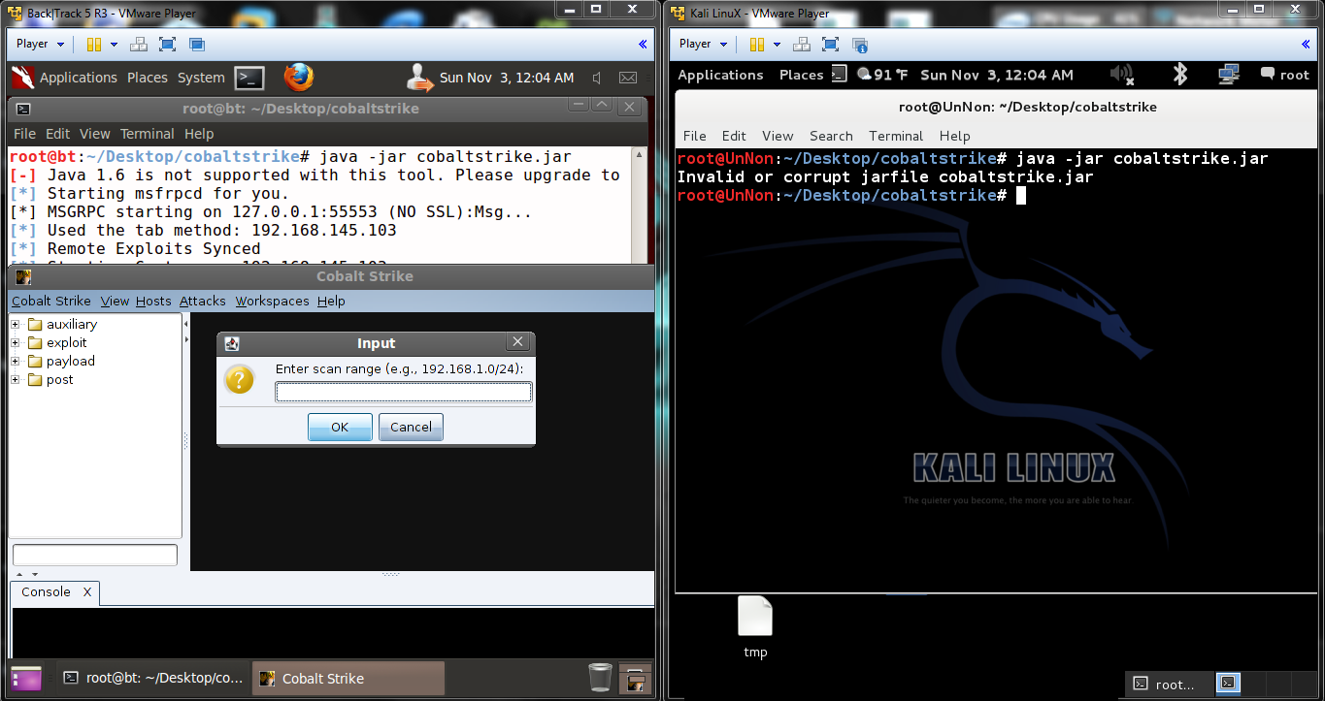Open the File menu in Kali terminal
Viewport: 1325px width, 701px height.
(695, 136)
